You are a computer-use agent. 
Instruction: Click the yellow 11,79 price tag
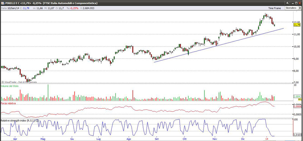coord(297,25)
